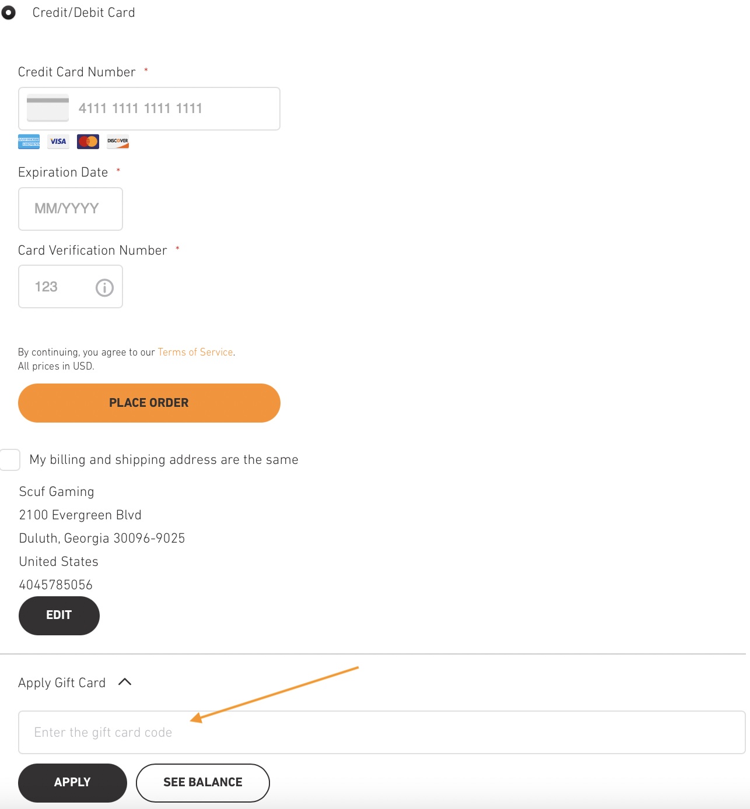
Task: Click the Discover card icon
Action: 118,142
